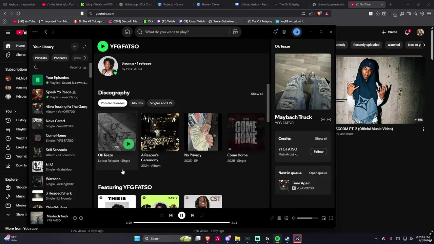This screenshot has width=434, height=244.
Task: Toggle shuffle in Spotify player
Action: click(x=162, y=215)
